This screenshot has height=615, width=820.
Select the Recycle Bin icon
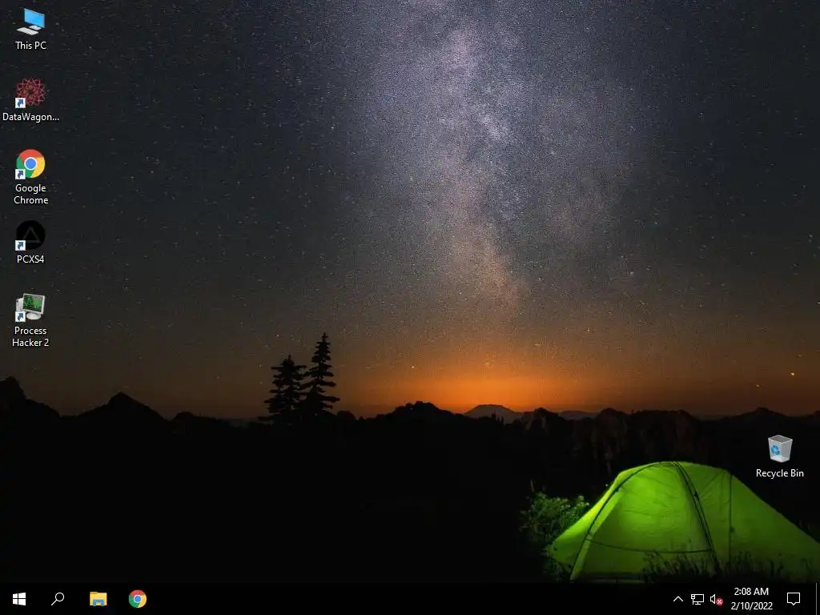[780, 456]
